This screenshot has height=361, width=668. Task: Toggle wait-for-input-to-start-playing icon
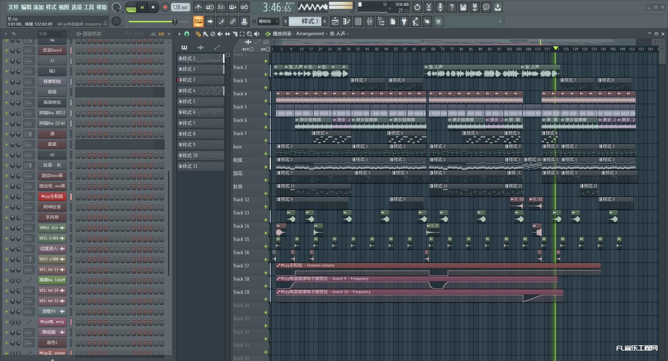(x=210, y=7)
